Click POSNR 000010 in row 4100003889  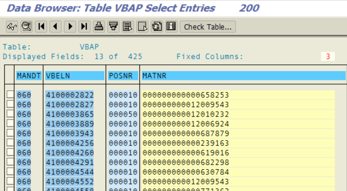123,124
